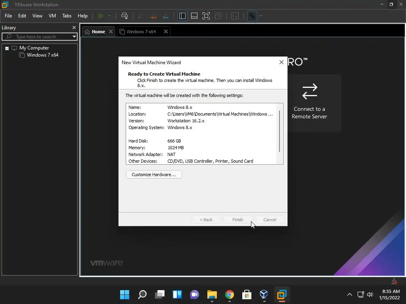Screen dimensions: 406x304
Task: Click the Revert to Snapshot icon
Action: point(153,16)
